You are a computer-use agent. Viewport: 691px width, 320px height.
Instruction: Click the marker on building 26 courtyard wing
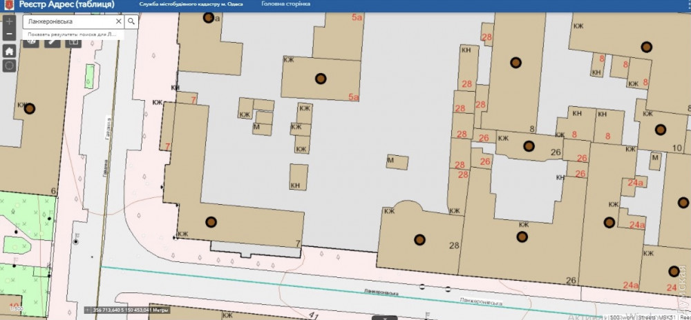click(x=529, y=146)
